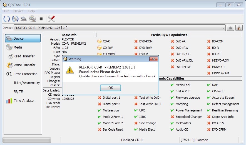This screenshot has width=246, height=145.
Task: Click the green check beside Media Lock
Action: coord(172,85)
